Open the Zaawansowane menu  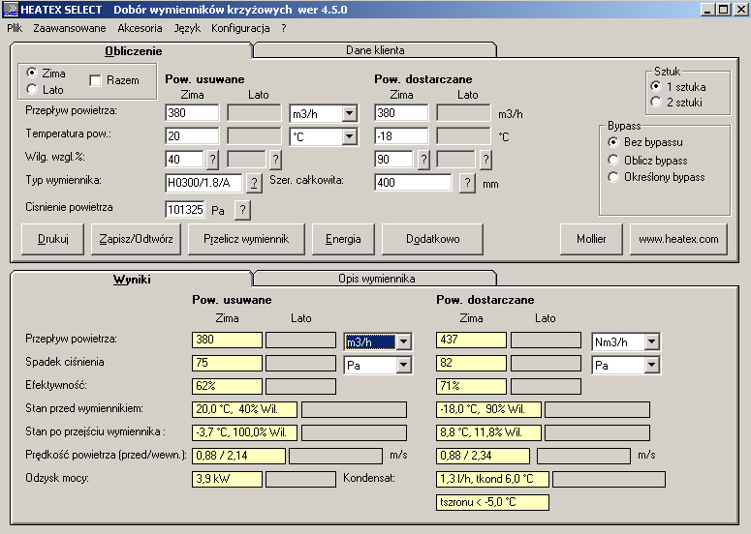pos(70,28)
